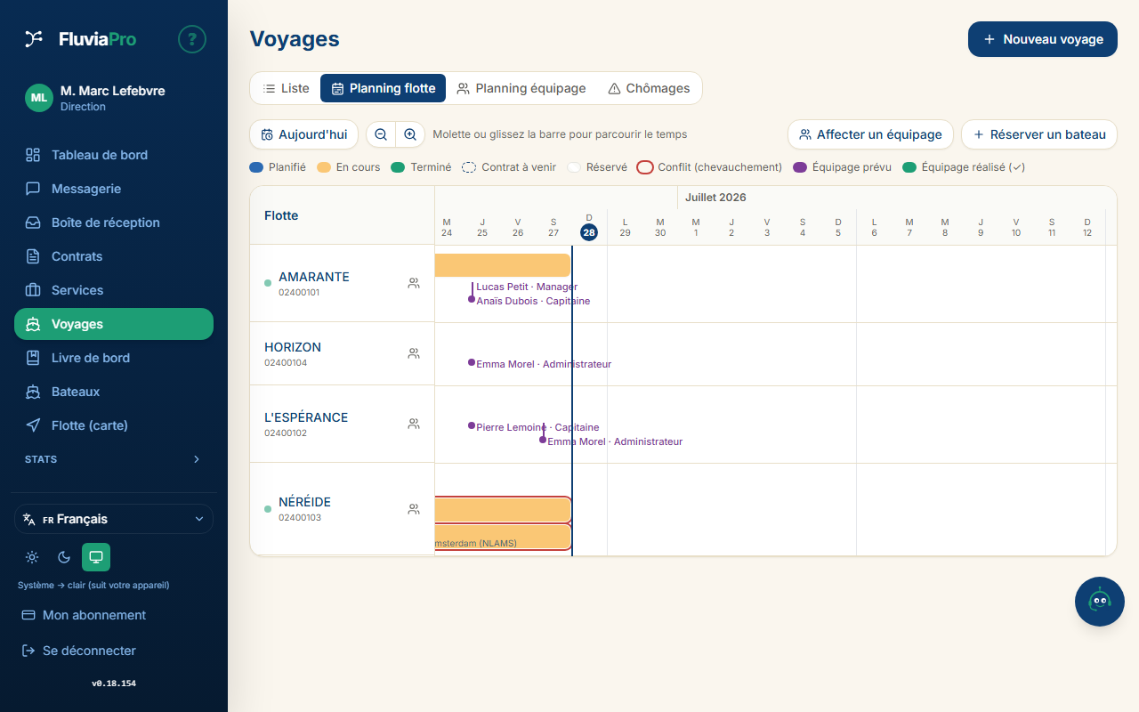Open Messagerie in sidebar

point(114,189)
